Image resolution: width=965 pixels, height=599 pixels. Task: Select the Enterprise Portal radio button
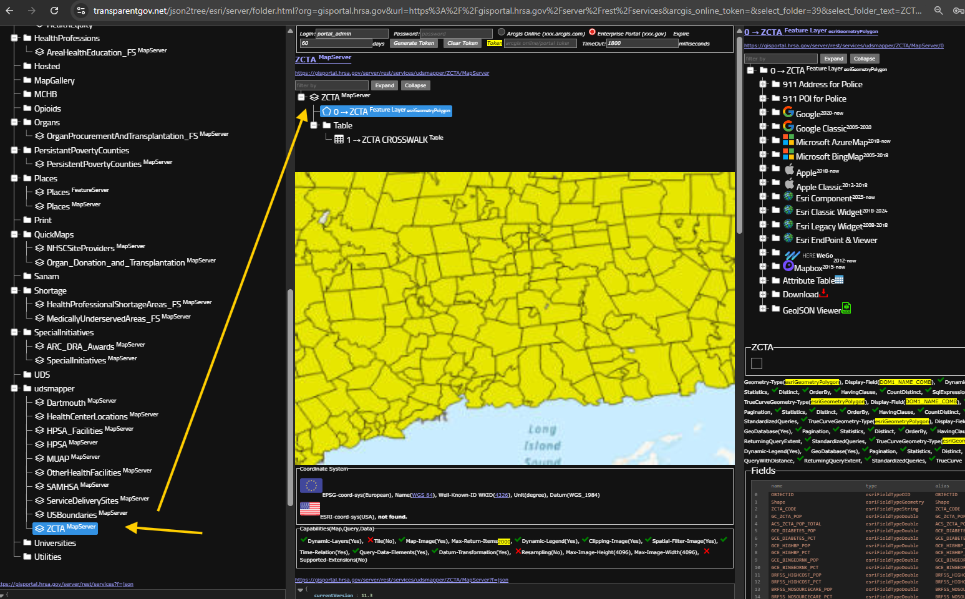click(x=592, y=32)
